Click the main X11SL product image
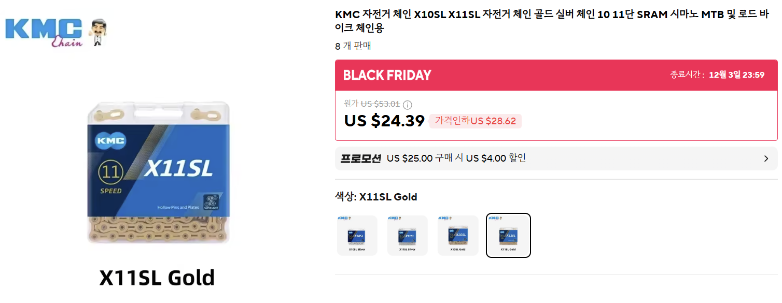Viewport: 782px width, 303px height. [x=158, y=173]
